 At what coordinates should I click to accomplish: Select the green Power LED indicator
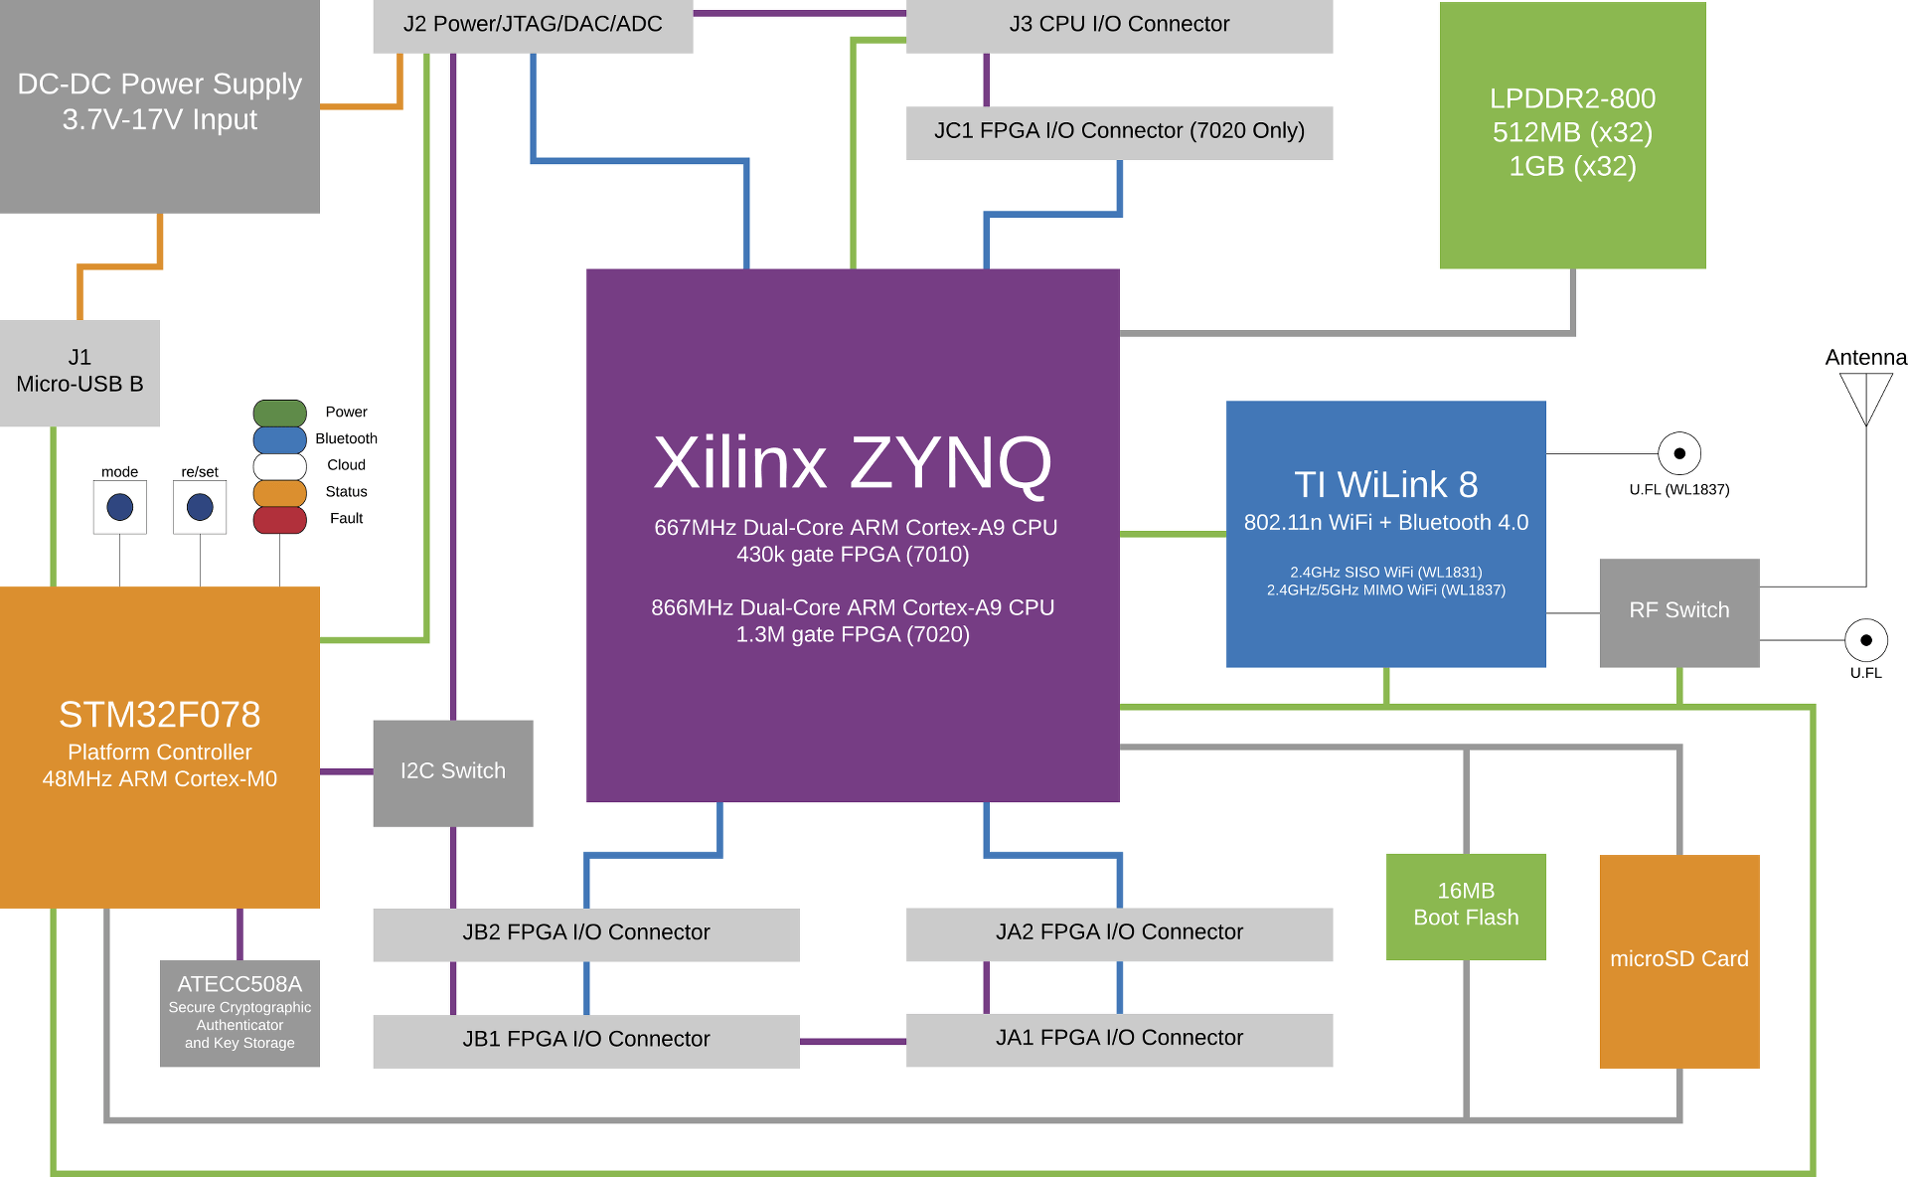(279, 413)
